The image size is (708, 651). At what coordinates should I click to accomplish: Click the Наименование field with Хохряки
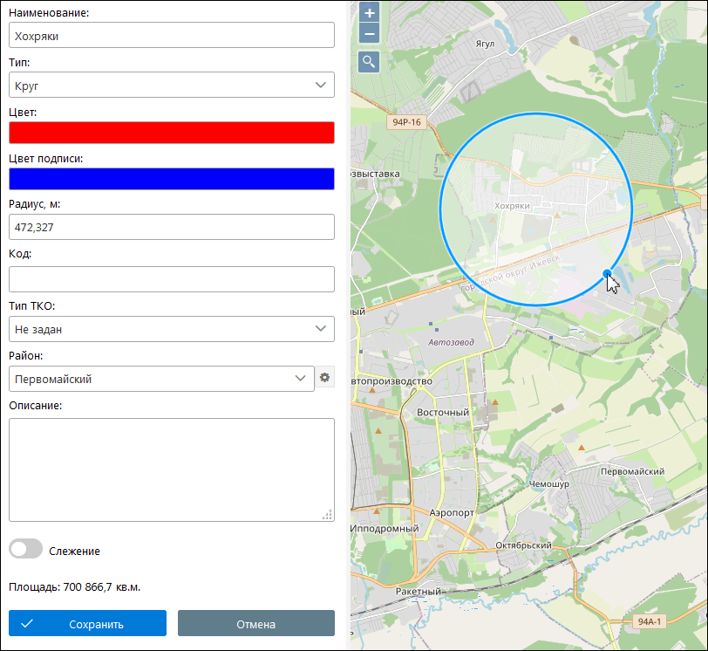[x=171, y=36]
